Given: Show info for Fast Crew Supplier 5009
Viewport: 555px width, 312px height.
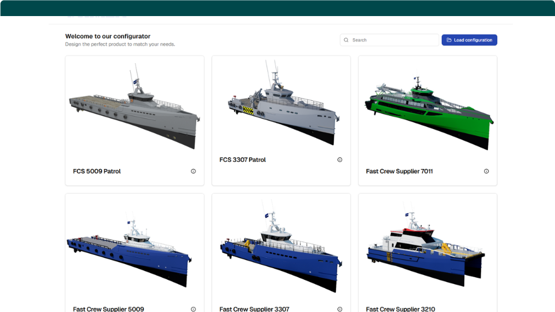Looking at the screenshot, I should pos(194,309).
